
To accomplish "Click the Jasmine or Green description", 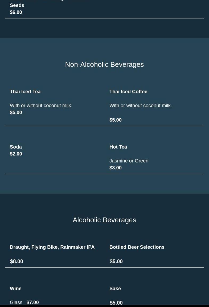I will [129, 161].
